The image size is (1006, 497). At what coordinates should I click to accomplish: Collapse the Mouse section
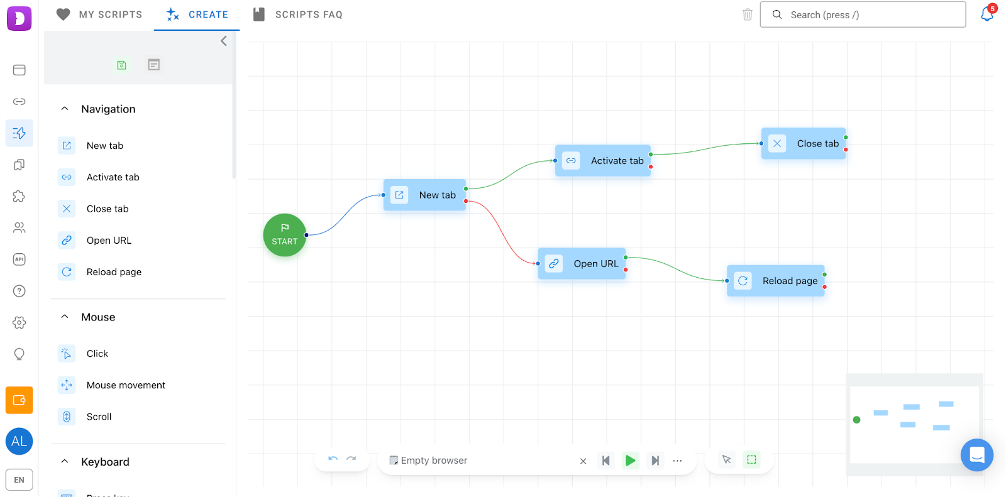click(x=65, y=317)
